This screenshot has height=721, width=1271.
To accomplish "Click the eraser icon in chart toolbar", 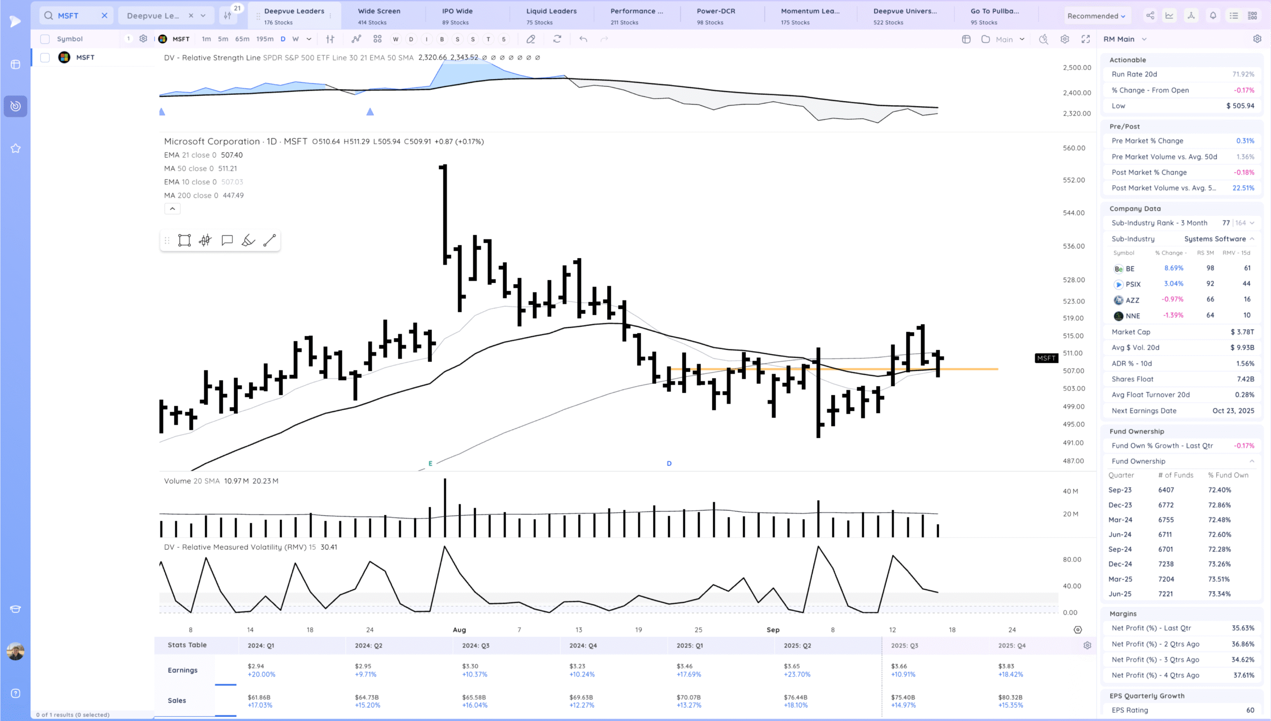I will pos(531,39).
